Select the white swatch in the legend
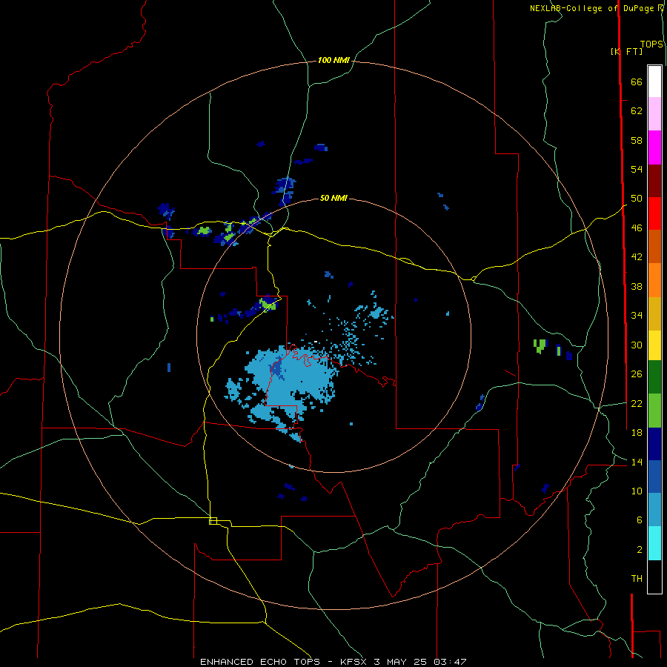667x667 pixels. tap(654, 81)
